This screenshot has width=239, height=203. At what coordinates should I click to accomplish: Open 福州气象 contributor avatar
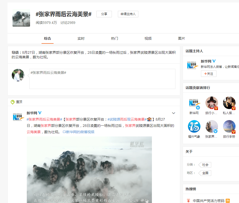click(194, 126)
